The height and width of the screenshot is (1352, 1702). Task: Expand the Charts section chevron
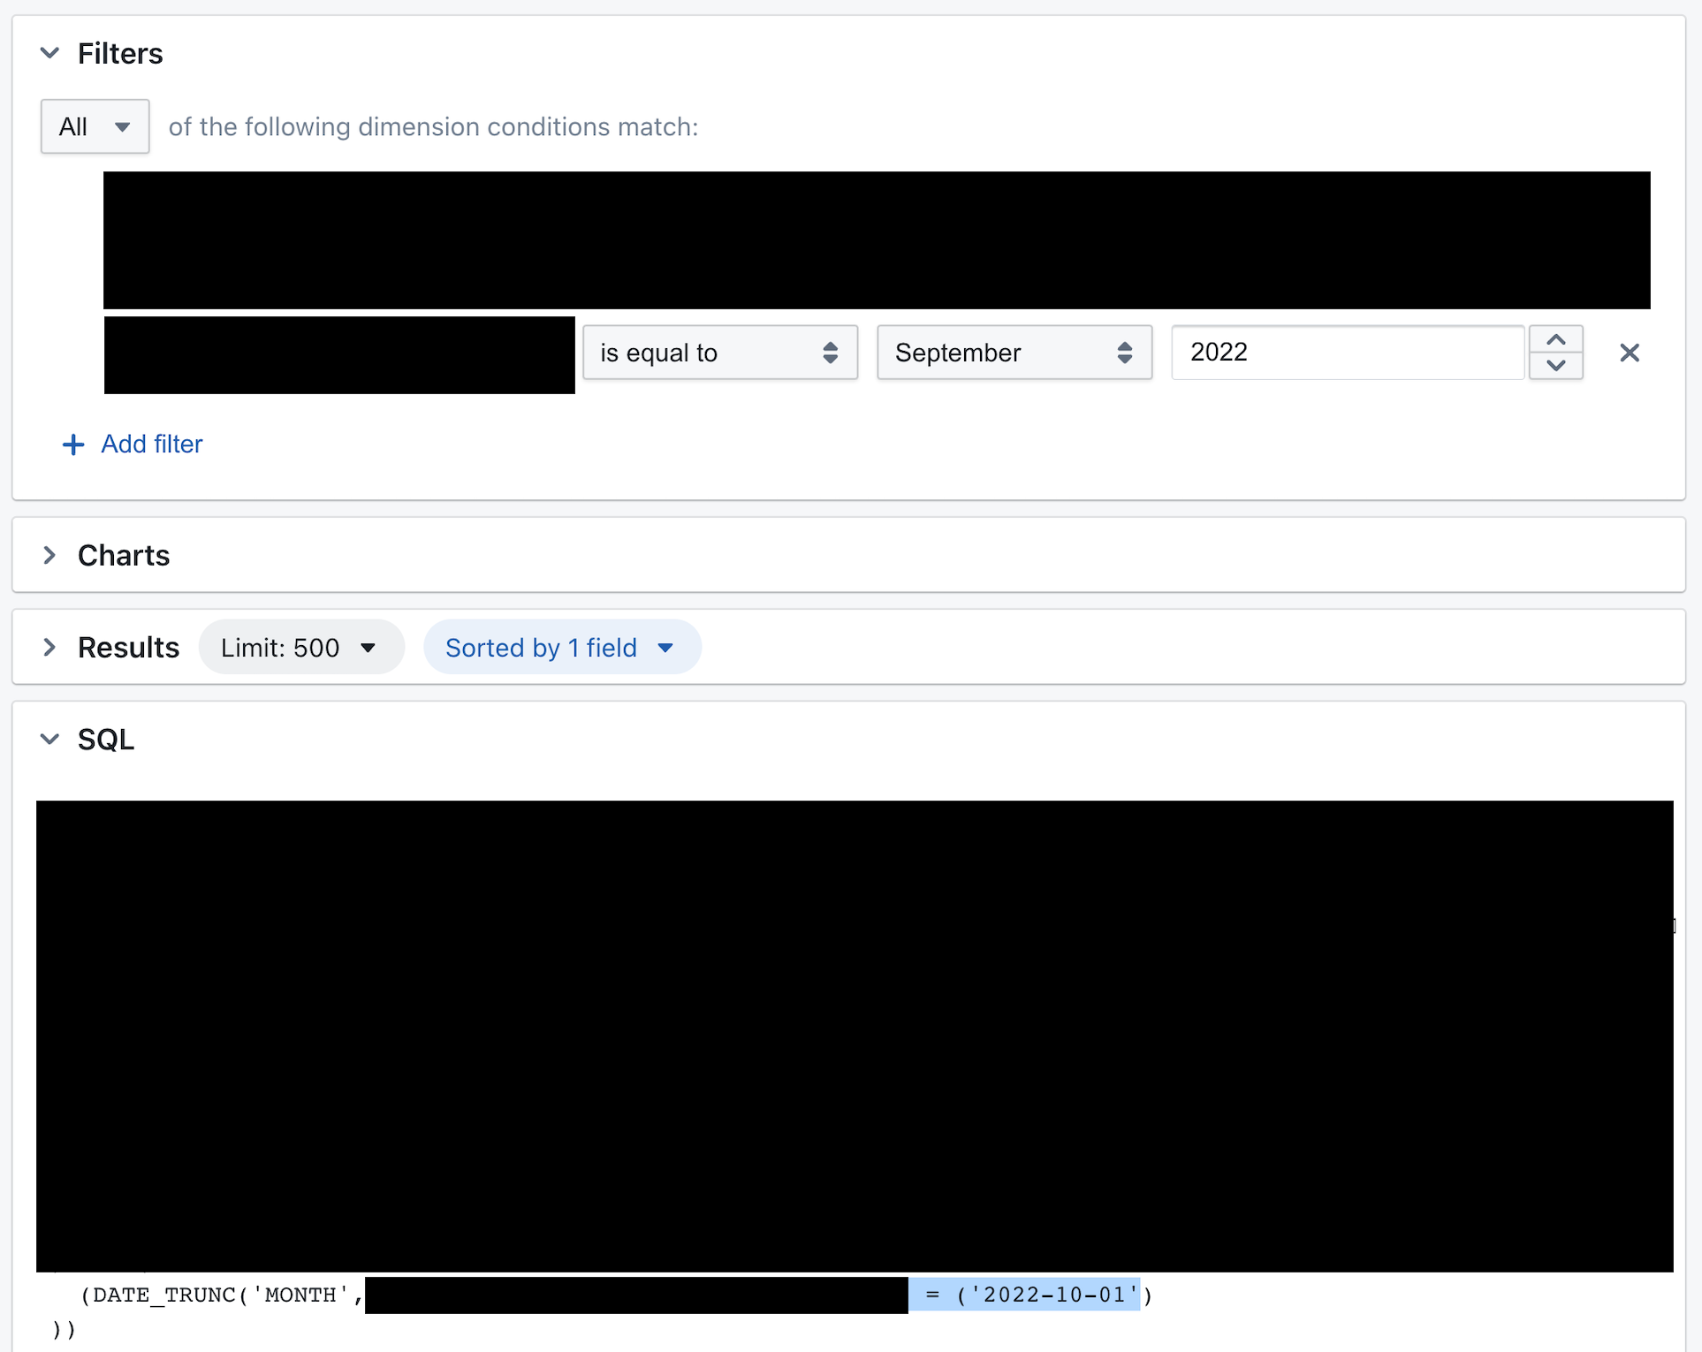(49, 554)
